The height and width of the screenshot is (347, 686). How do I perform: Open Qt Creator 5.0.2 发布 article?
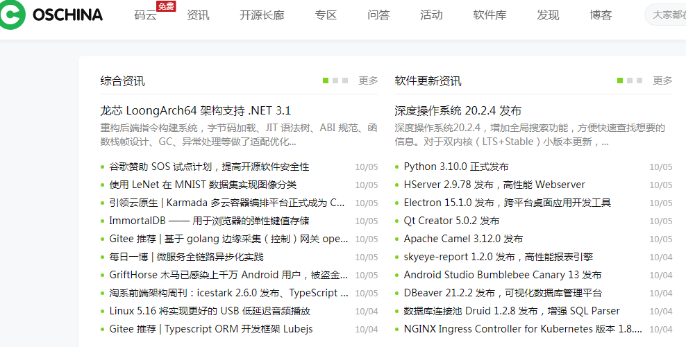tap(451, 221)
